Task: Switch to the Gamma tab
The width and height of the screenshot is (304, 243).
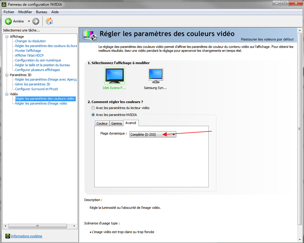Action: [116, 123]
